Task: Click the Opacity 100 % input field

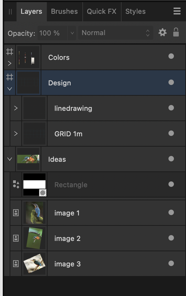Action: tap(52, 33)
